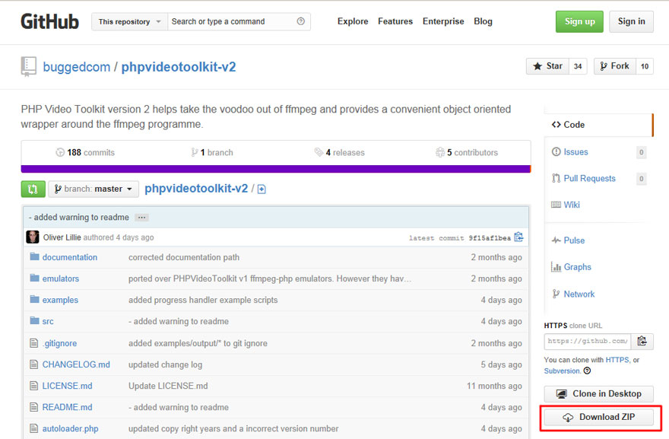The width and height of the screenshot is (669, 439).
Task: Open the Blog menu item
Action: (x=483, y=21)
